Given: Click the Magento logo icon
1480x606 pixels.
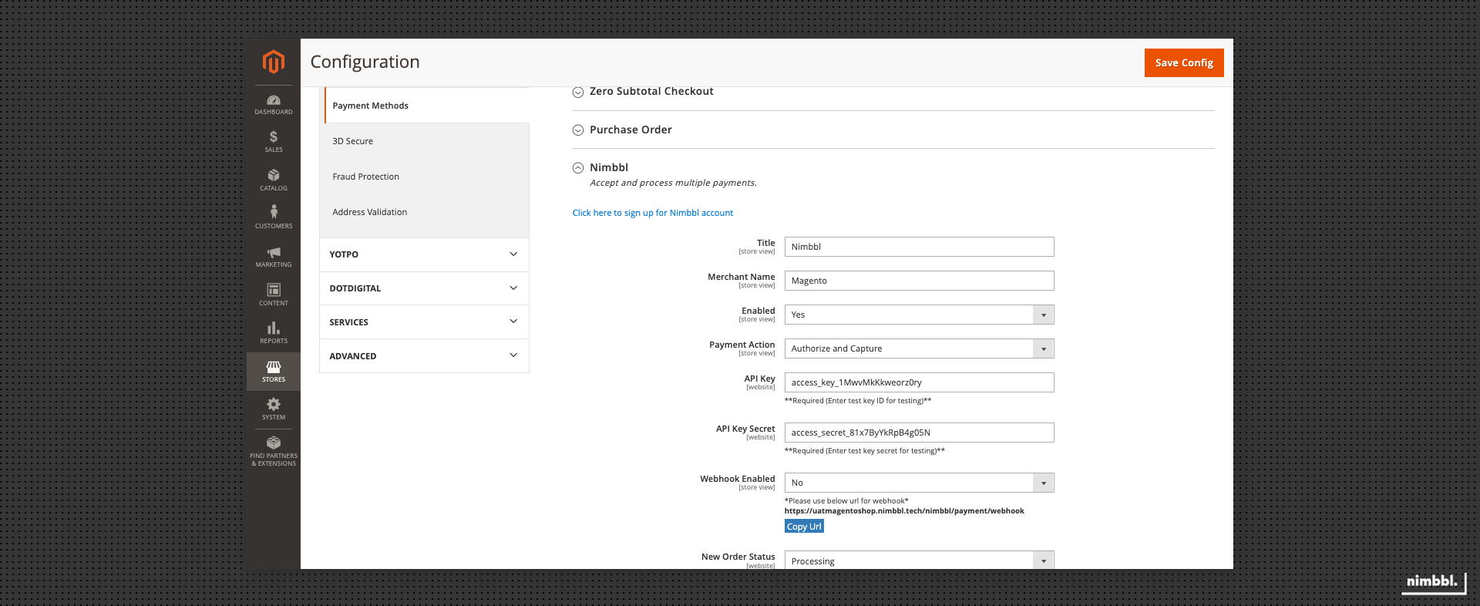Looking at the screenshot, I should [273, 62].
